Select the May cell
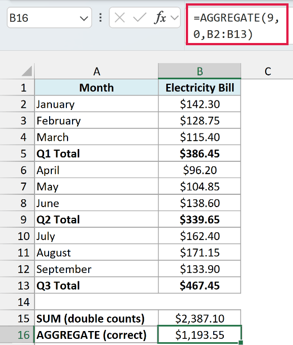The width and height of the screenshot is (293, 345). click(97, 186)
